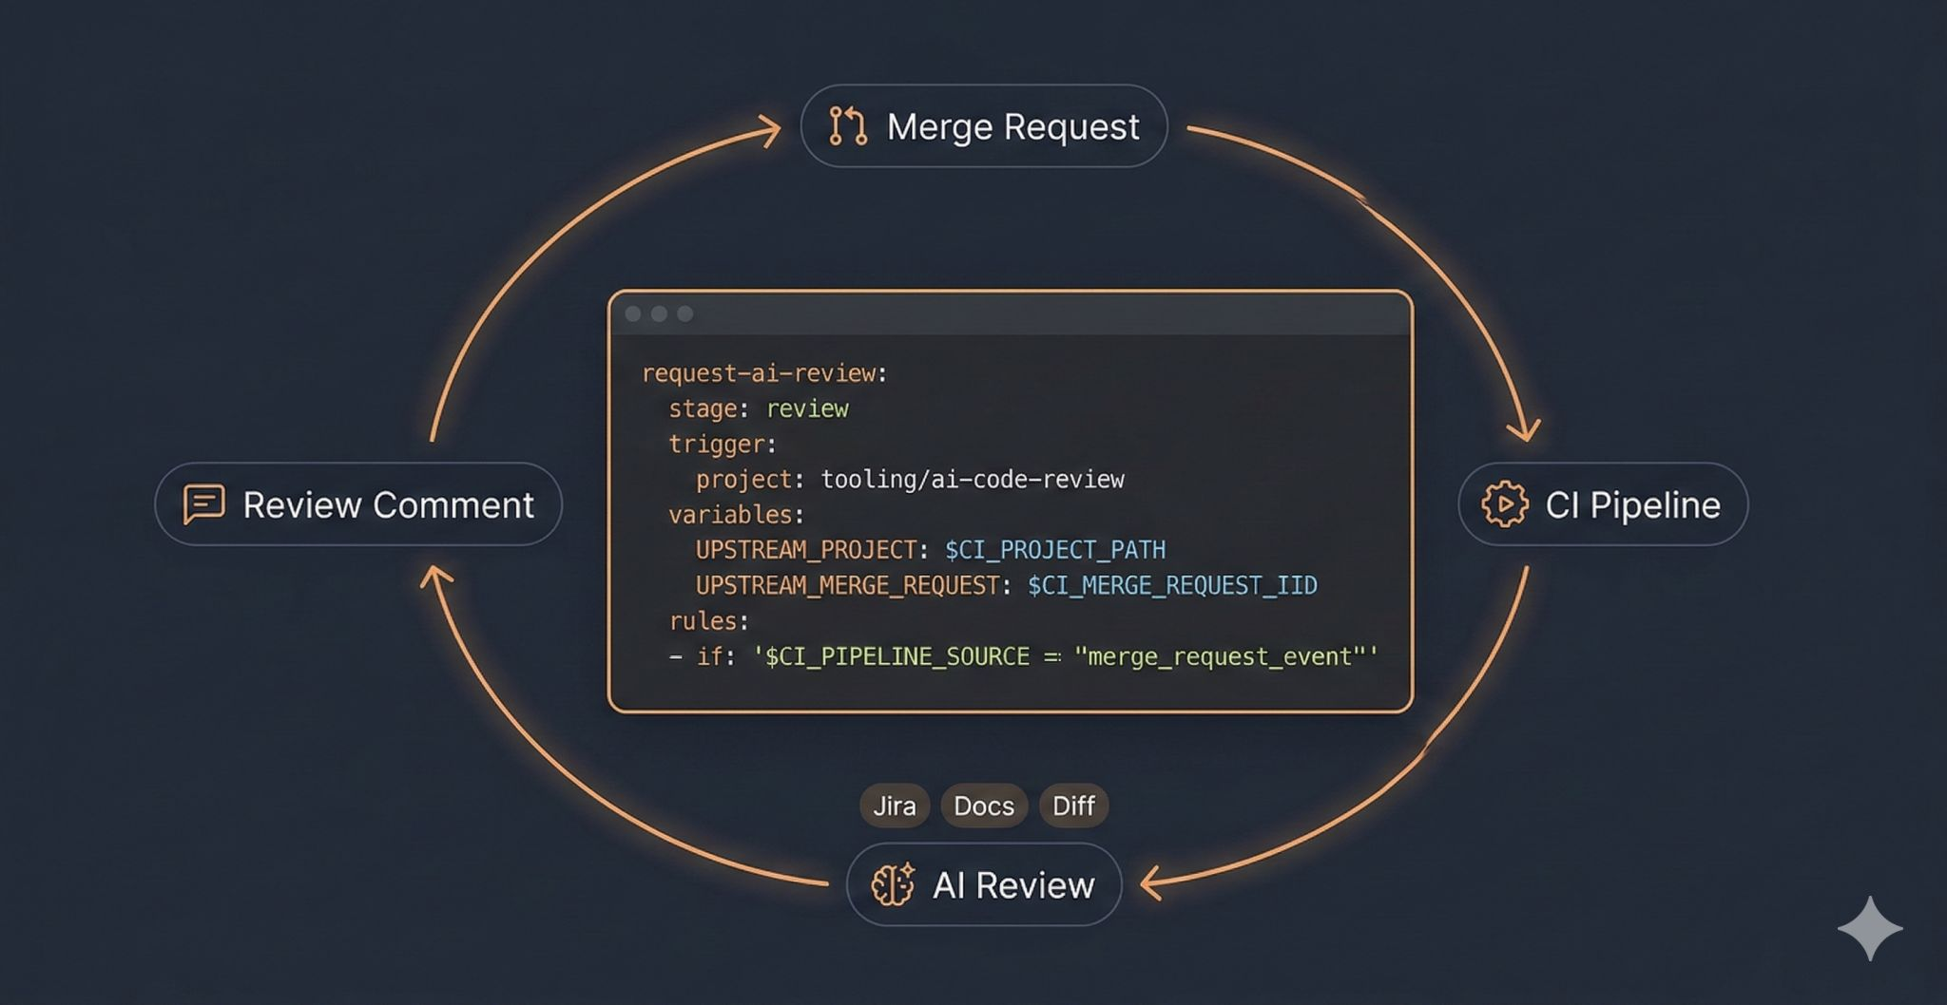Click the tooling/ai-code-review value
Screen dimensions: 1947x1005
pyautogui.click(x=973, y=480)
